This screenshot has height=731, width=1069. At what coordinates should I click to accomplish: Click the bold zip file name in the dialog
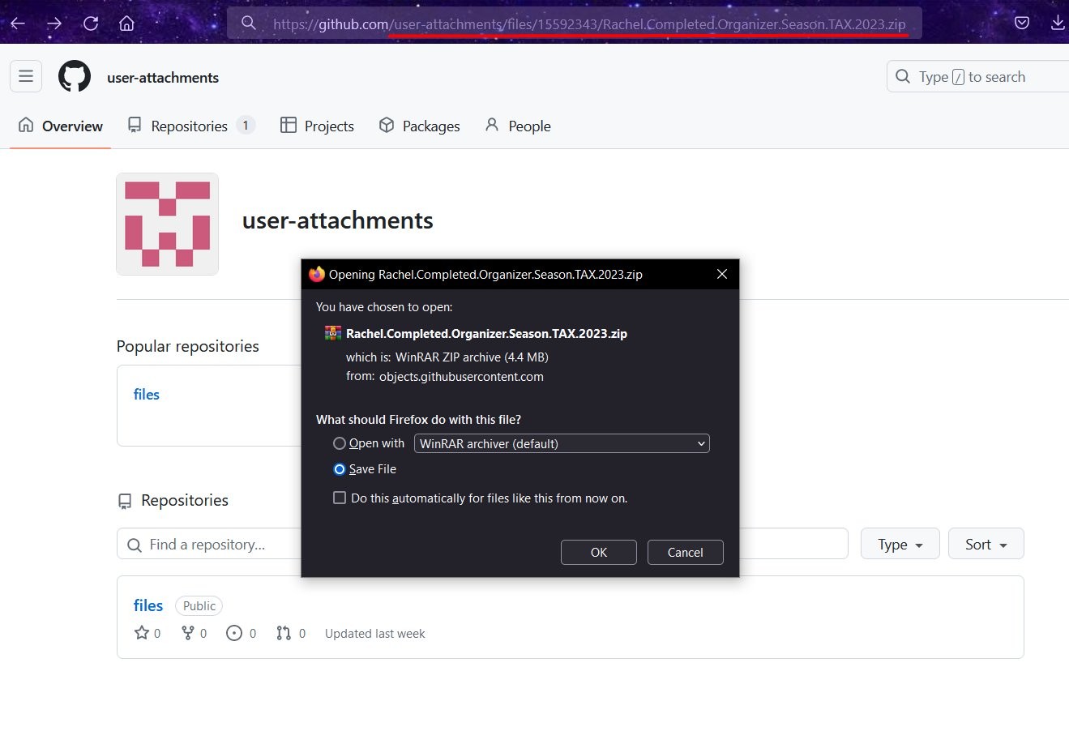486,333
